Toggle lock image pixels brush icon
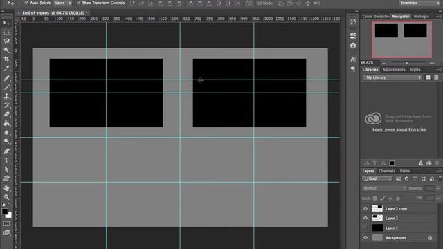This screenshot has width=443, height=249. [x=382, y=199]
